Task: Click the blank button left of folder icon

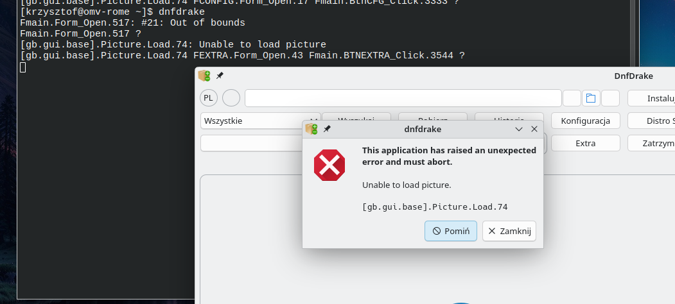Action: point(572,98)
